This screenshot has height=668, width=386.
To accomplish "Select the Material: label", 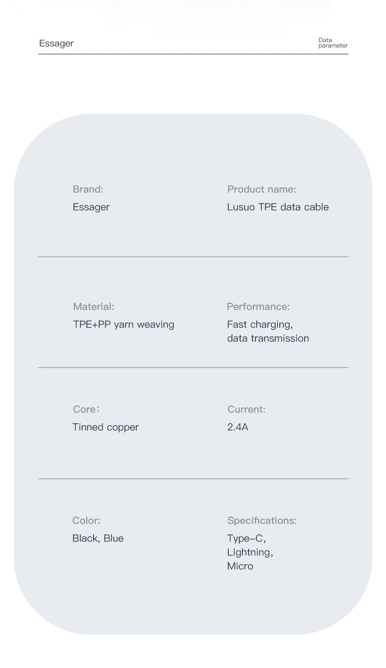I will tap(93, 307).
